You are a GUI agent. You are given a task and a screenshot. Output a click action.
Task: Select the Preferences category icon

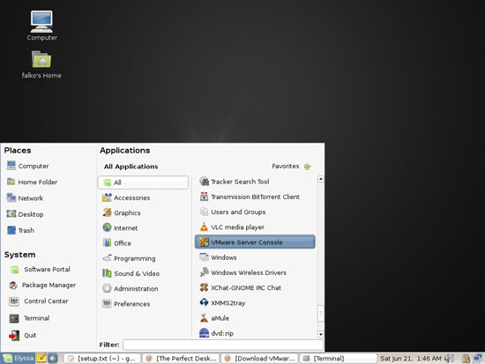(107, 303)
